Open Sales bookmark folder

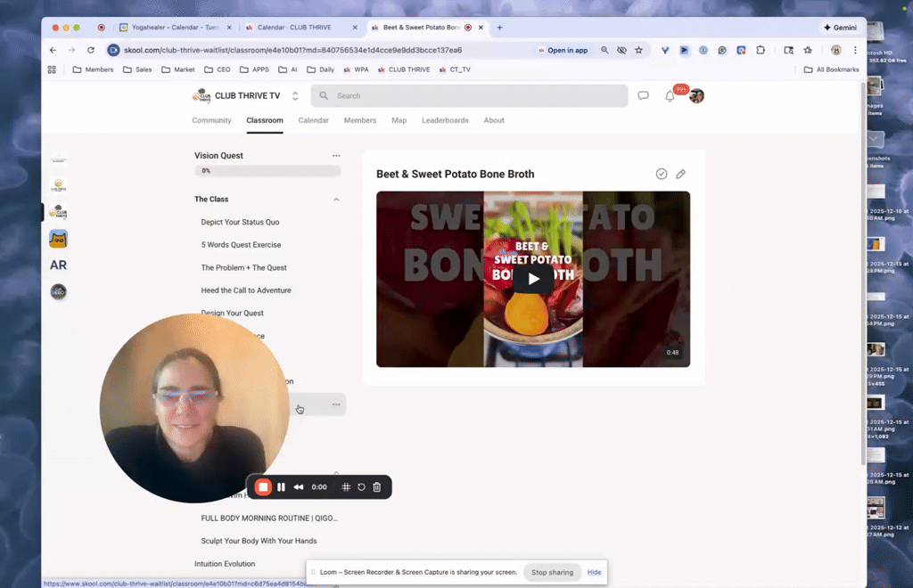[137, 69]
